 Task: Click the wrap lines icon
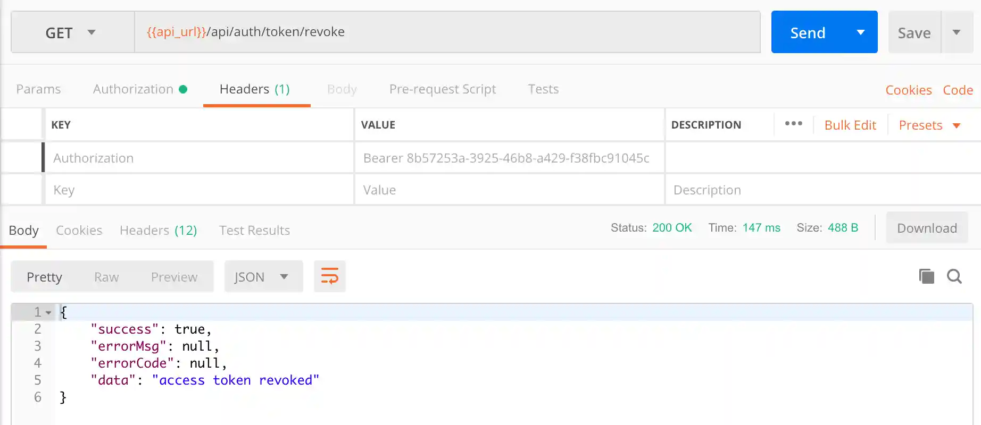coord(329,276)
